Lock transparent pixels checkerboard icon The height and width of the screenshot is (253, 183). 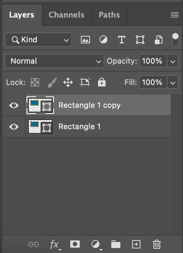(35, 82)
